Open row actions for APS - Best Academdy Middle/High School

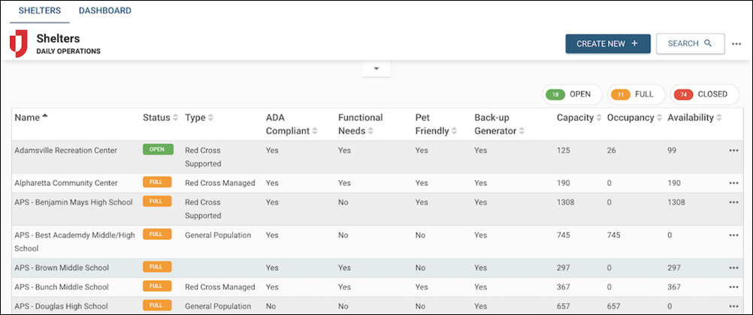pyautogui.click(x=733, y=235)
